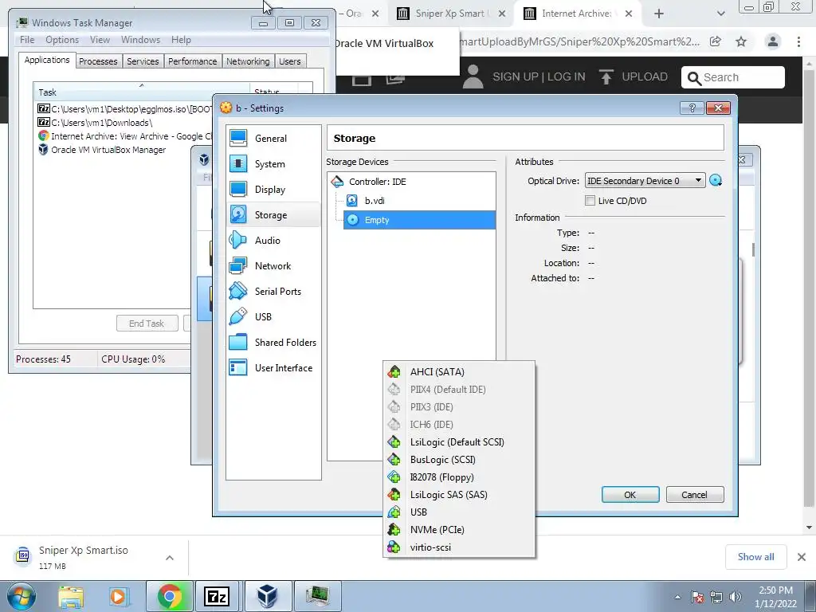Open User Interface settings category
Image resolution: width=816 pixels, height=612 pixels.
[274, 368]
